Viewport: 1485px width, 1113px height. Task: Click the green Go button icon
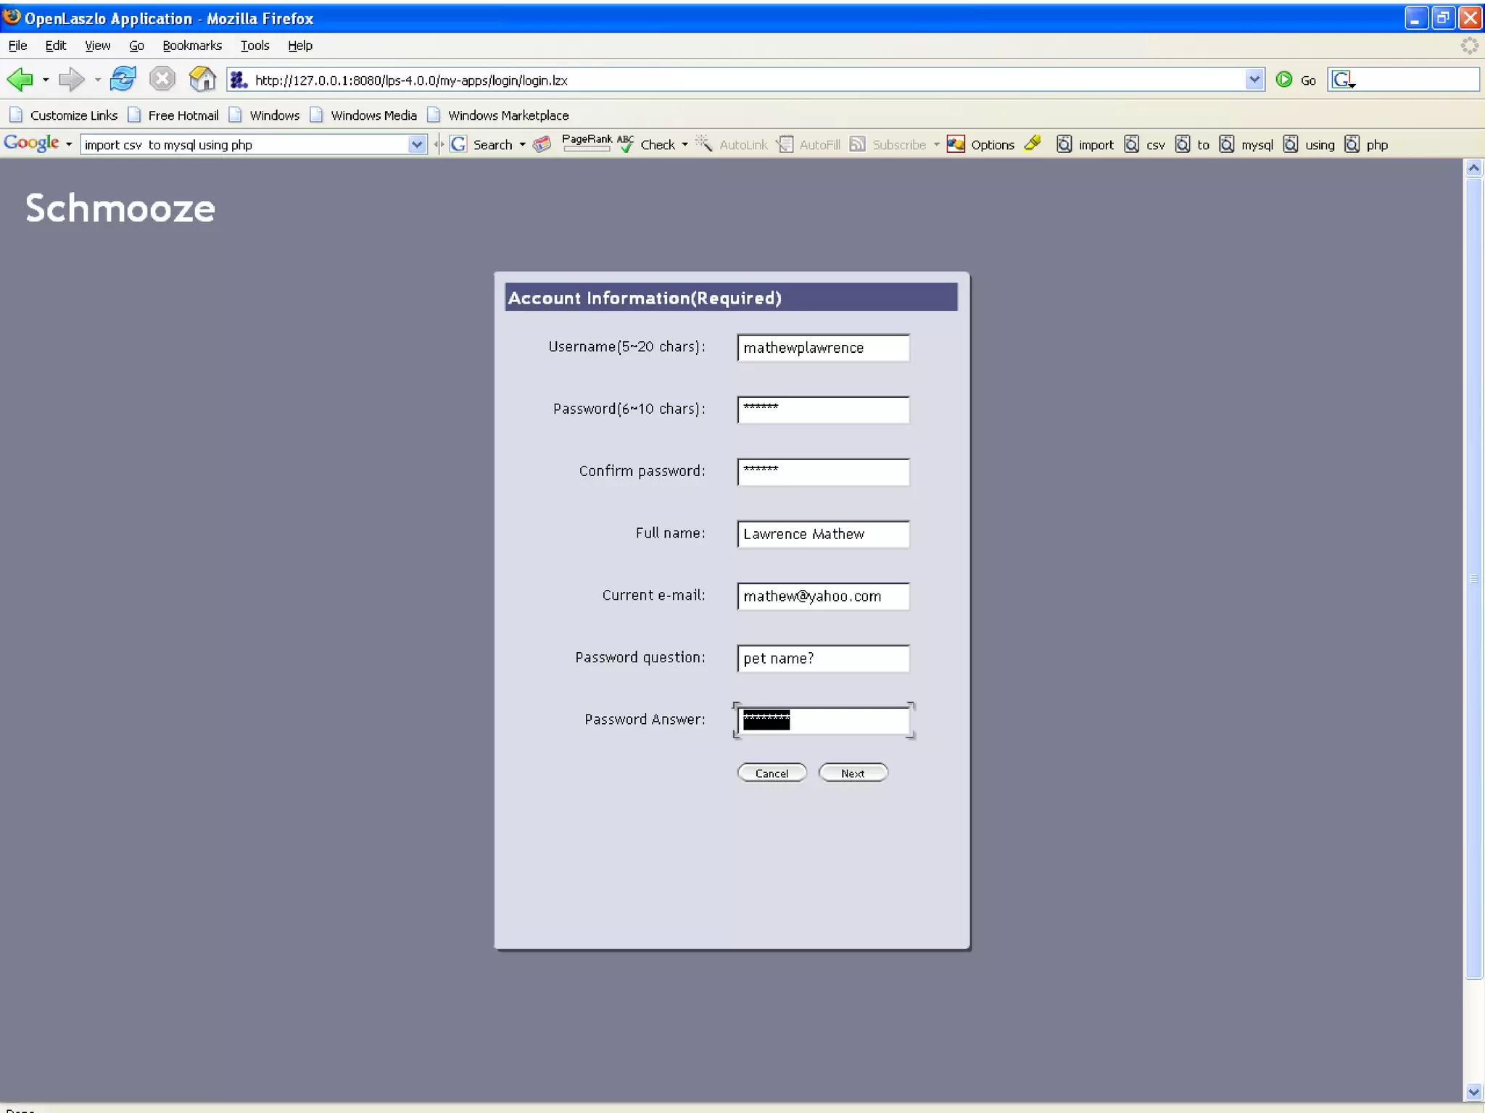point(1284,80)
